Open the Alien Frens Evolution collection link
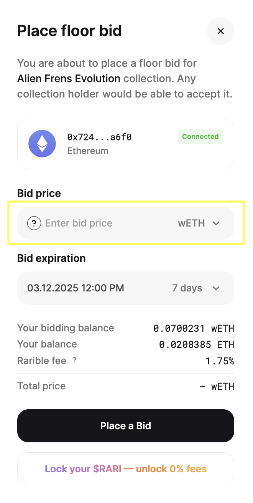The width and height of the screenshot is (253, 503). tap(69, 79)
